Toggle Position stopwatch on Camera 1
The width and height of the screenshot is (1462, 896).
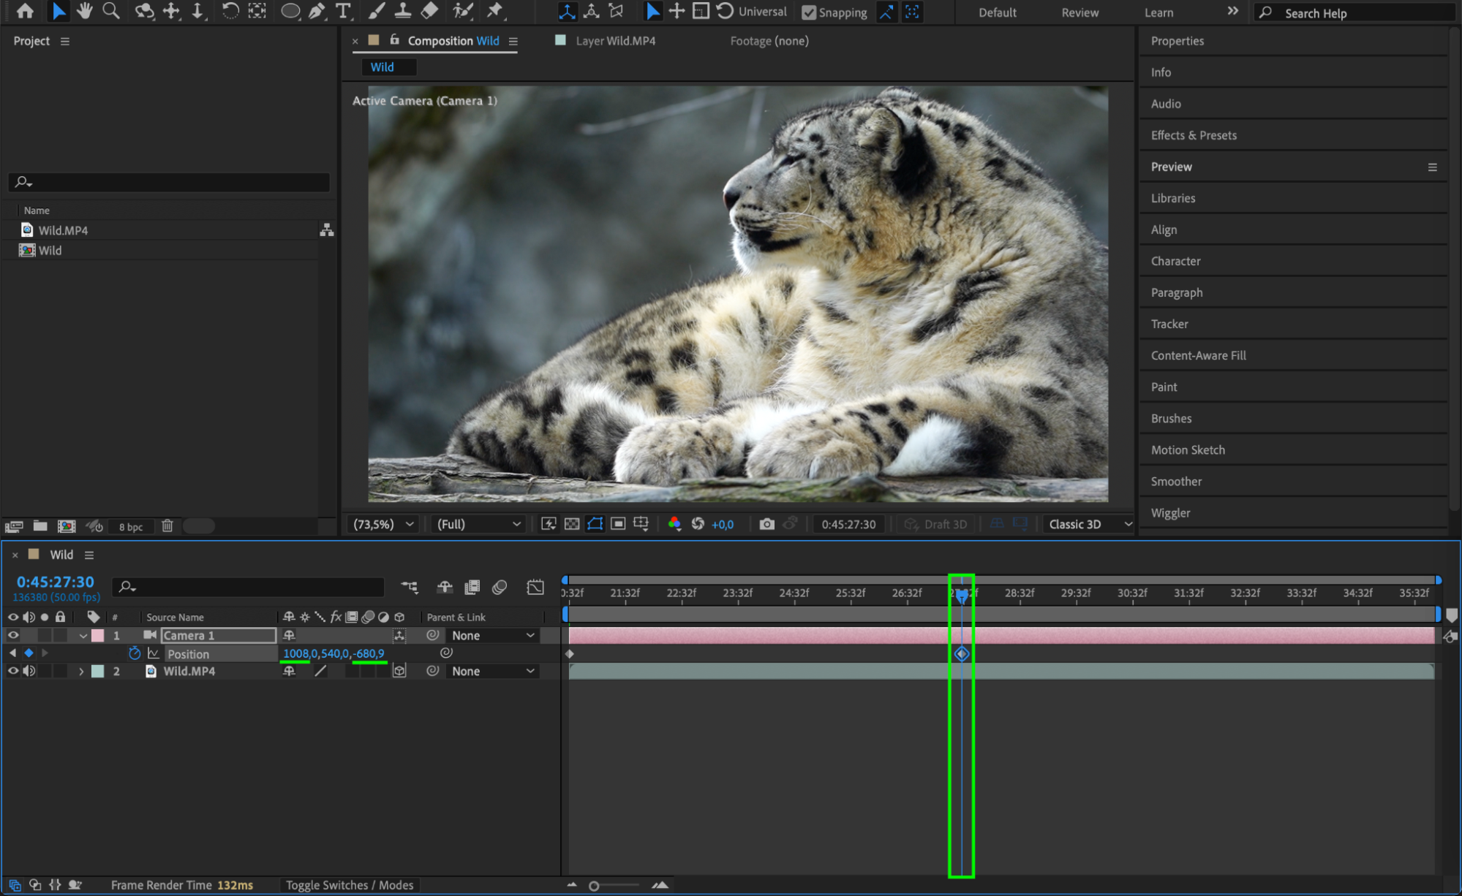tap(135, 653)
